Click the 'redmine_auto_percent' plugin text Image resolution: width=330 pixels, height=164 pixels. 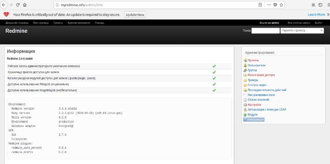coord(27,148)
